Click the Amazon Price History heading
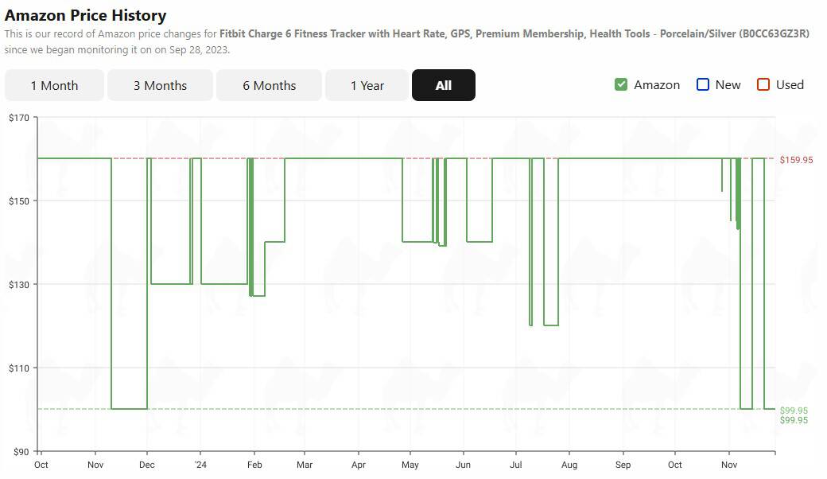 [x=86, y=15]
